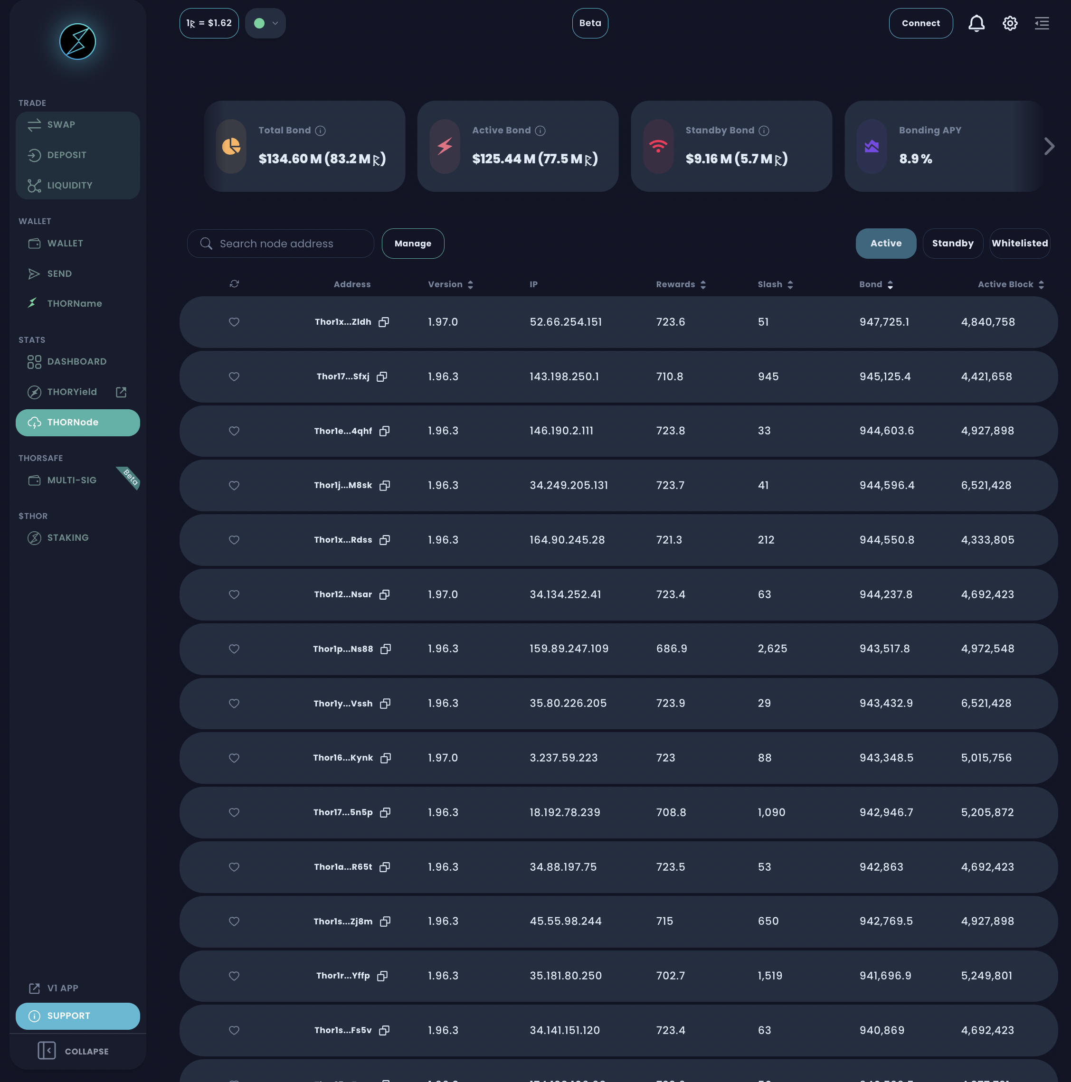Viewport: 1071px width, 1082px height.
Task: Favorite node Thor1p...Ns88 with heart
Action: pos(234,649)
